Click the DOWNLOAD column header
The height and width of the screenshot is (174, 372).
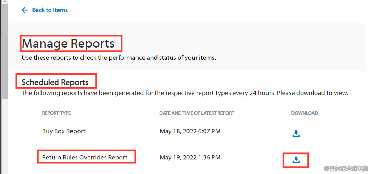(x=305, y=113)
